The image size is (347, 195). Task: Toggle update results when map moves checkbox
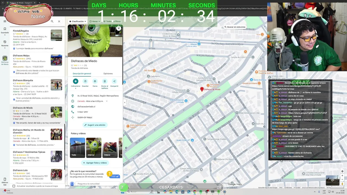point(14,186)
